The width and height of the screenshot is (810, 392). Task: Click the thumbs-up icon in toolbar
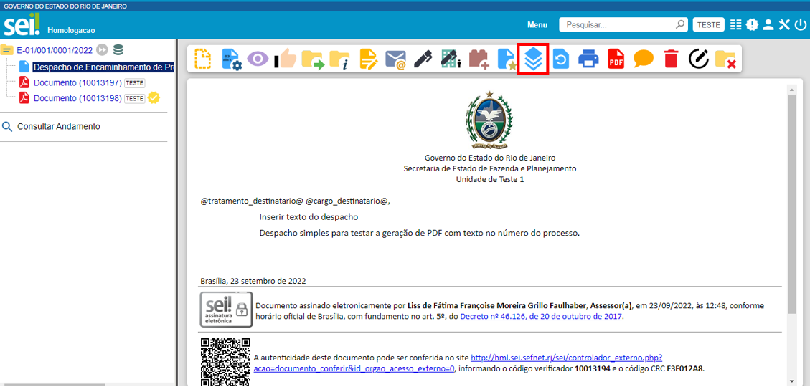(285, 59)
